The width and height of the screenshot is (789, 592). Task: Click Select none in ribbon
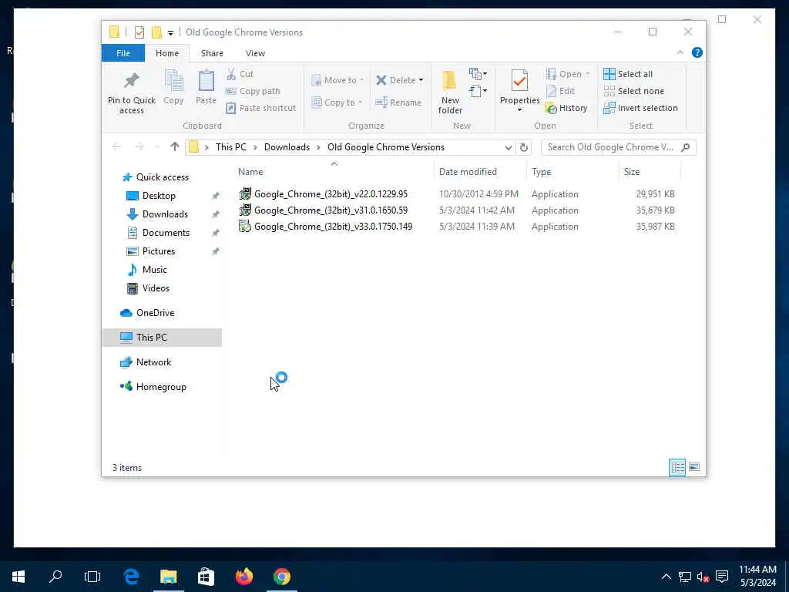(x=634, y=91)
